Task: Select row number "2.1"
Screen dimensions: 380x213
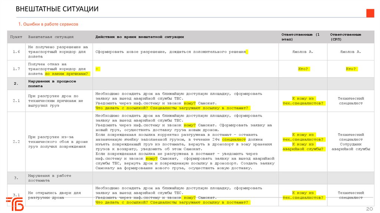Action: pos(16,101)
